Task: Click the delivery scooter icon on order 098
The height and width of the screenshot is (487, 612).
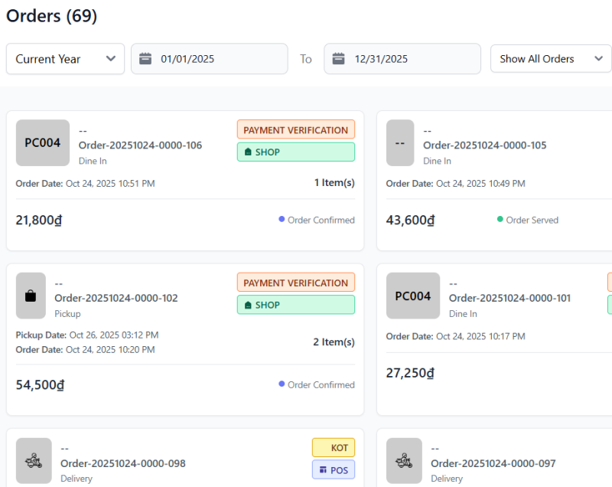Action: 34,461
